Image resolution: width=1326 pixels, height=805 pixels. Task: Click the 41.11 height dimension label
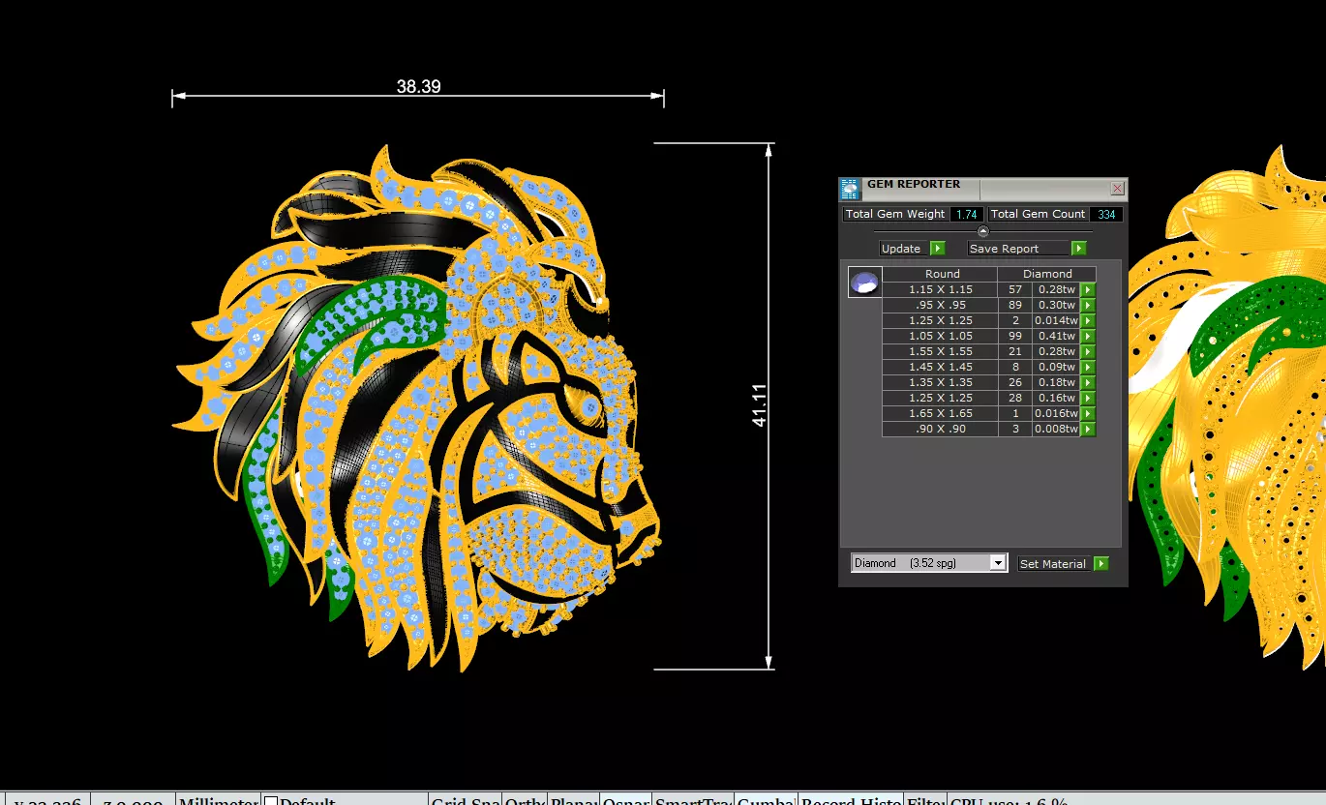click(760, 405)
